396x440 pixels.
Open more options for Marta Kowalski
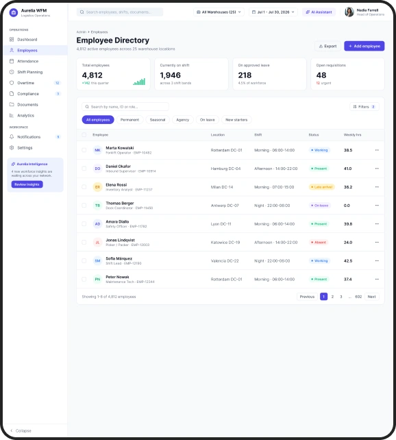pyautogui.click(x=377, y=150)
